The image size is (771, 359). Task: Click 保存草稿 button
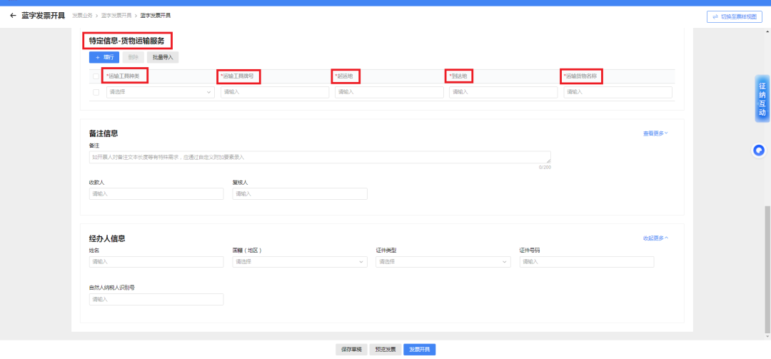point(351,350)
